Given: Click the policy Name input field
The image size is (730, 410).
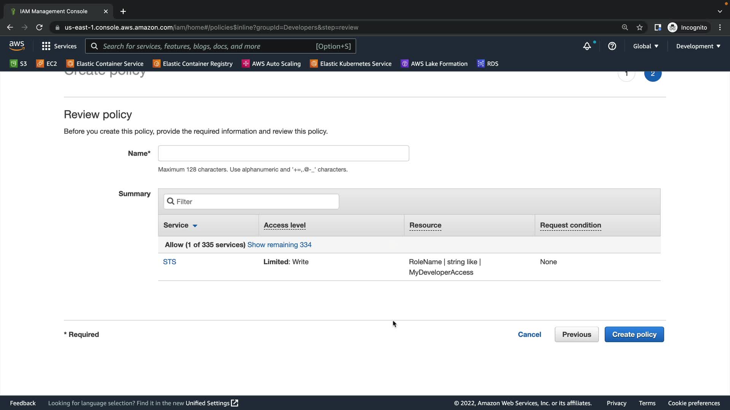Looking at the screenshot, I should [283, 153].
